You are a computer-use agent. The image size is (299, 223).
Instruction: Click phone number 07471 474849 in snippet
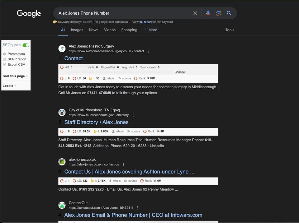coord(99,93)
